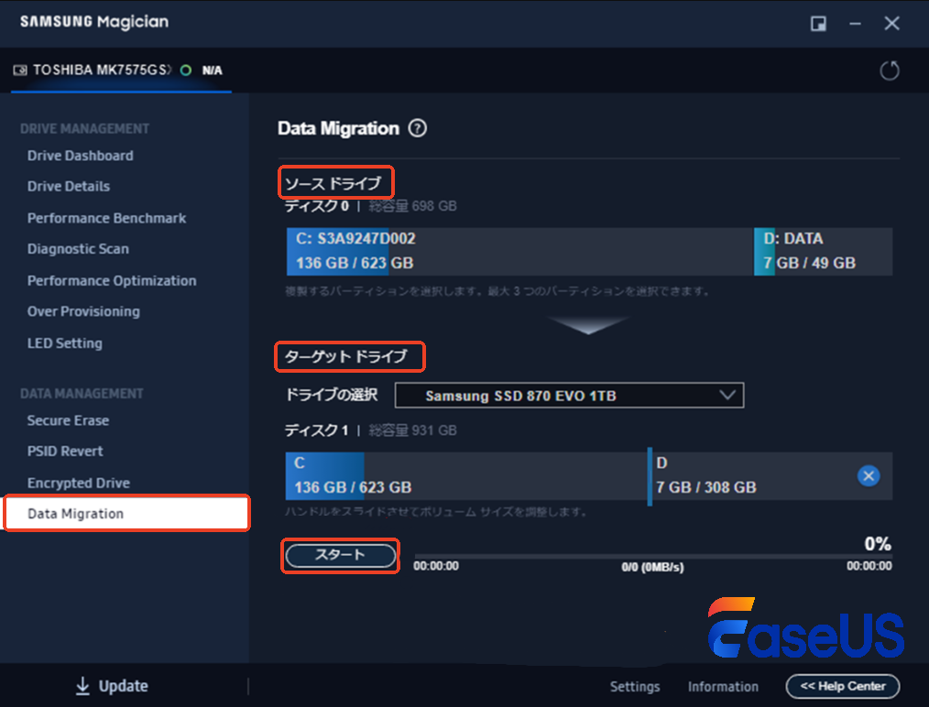Navigate to Secure Erase
Screen dimensions: 929x707
(x=68, y=420)
